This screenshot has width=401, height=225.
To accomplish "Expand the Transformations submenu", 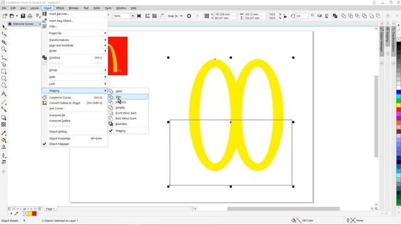I will pos(75,40).
